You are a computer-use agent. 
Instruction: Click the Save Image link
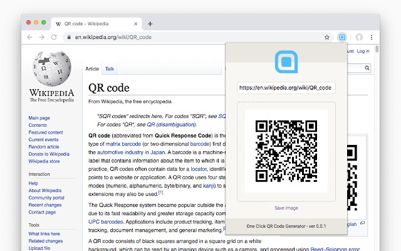[286, 208]
